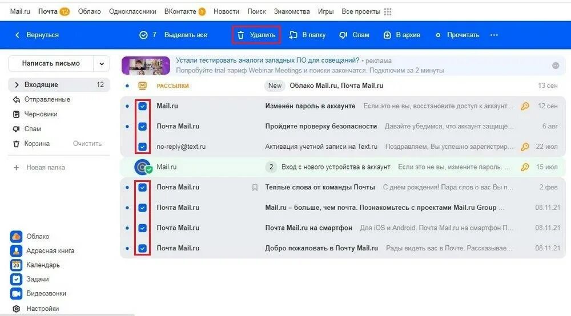
Task: Open Игры in top navigation
Action: pyautogui.click(x=325, y=11)
